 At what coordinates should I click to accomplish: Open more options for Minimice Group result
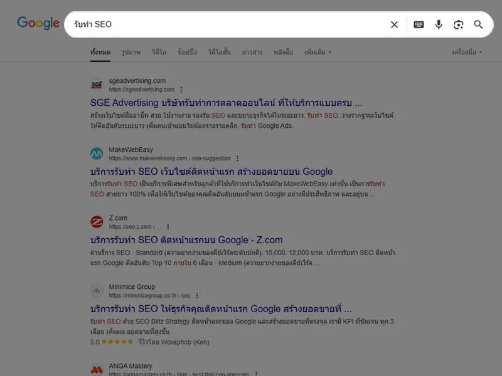click(197, 295)
